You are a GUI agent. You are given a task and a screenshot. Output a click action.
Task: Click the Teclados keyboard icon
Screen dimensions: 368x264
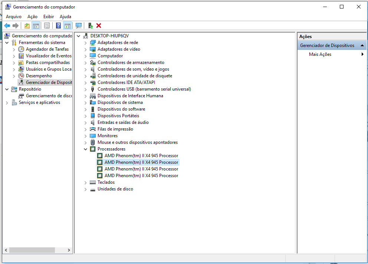(93, 182)
